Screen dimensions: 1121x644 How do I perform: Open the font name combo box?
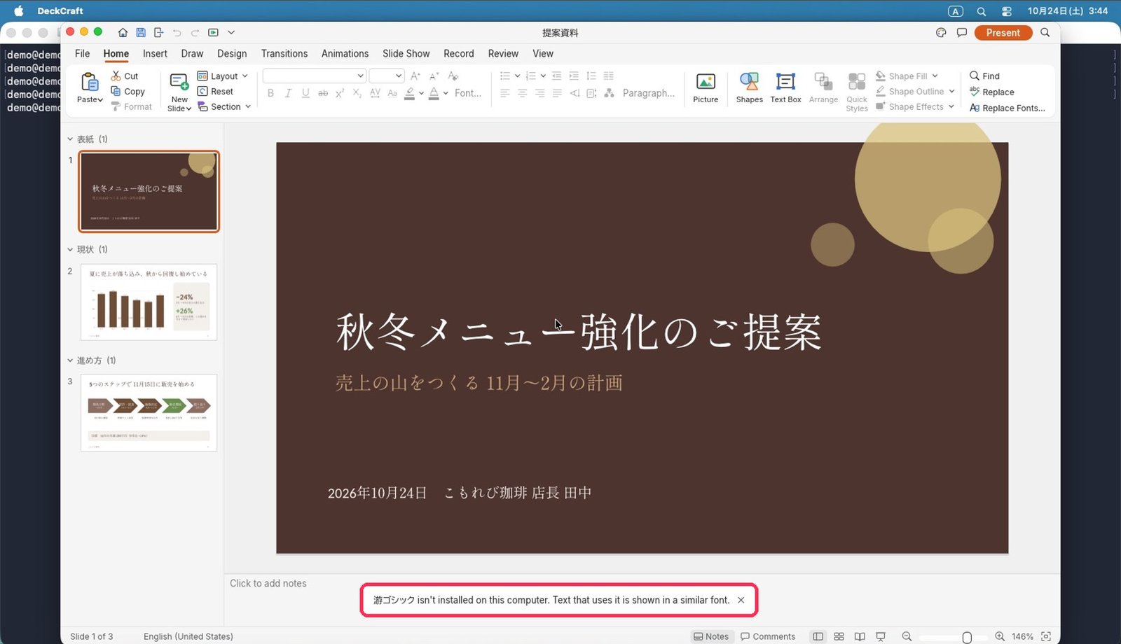314,76
